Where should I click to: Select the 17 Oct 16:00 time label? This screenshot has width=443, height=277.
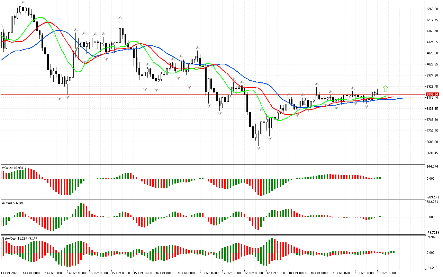click(x=276, y=273)
